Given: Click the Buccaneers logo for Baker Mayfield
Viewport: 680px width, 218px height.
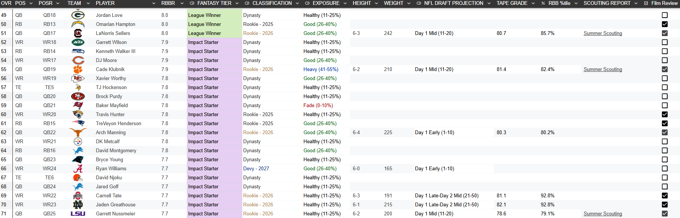Looking at the screenshot, I should coord(78,105).
